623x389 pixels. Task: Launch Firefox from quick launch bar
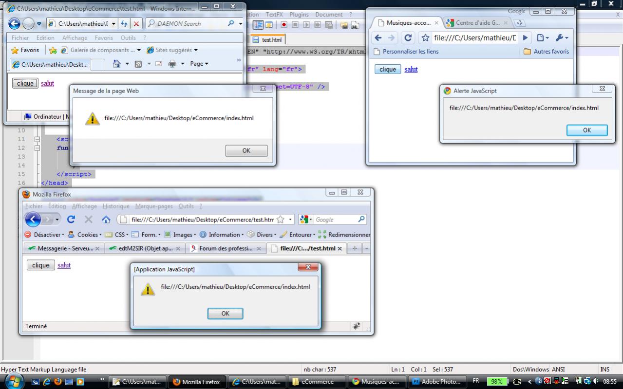(x=57, y=382)
